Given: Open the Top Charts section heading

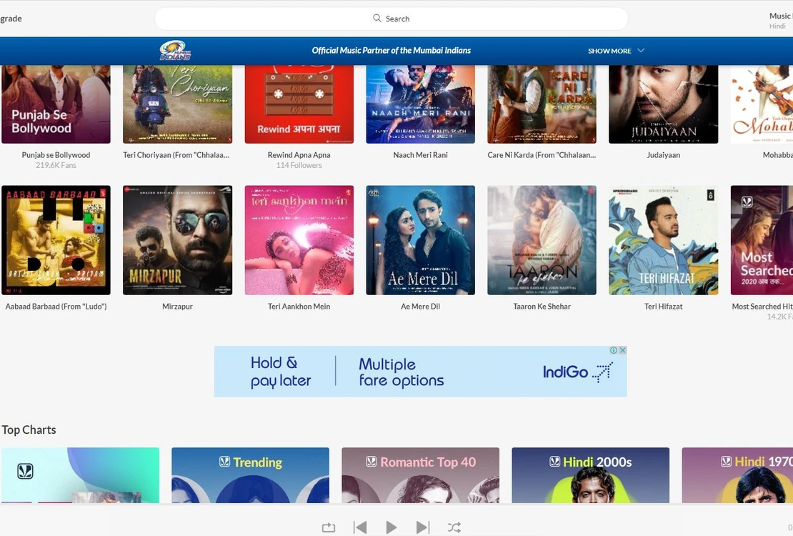Looking at the screenshot, I should click(29, 430).
